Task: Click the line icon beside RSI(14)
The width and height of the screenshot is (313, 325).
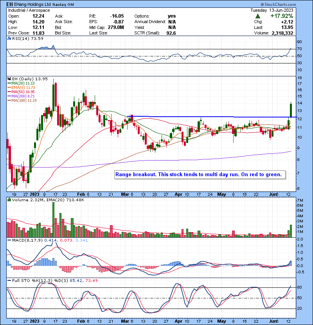Action: pos(9,38)
